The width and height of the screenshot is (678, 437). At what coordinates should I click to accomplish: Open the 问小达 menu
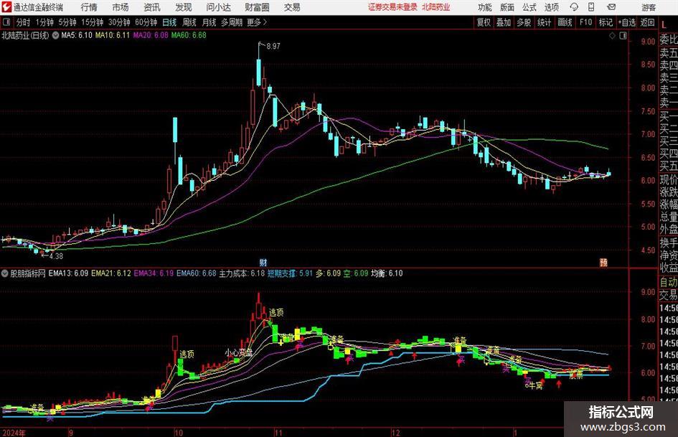[218, 7]
